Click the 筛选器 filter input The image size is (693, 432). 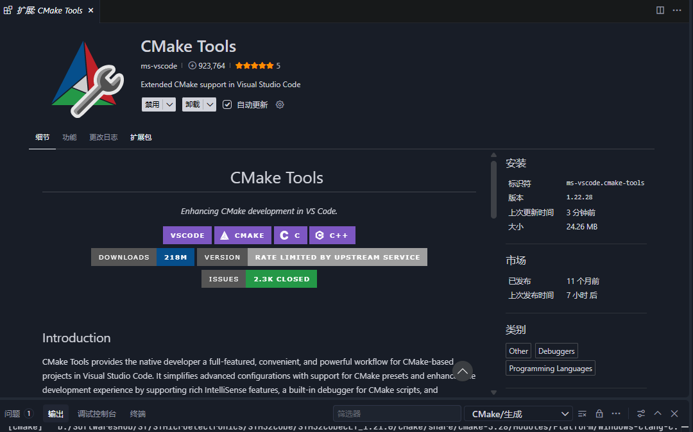tap(397, 413)
